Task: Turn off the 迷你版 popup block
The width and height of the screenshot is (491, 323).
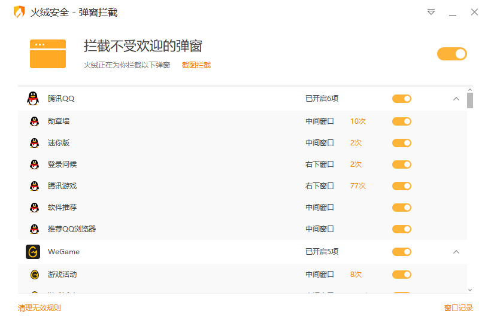Action: coord(402,143)
